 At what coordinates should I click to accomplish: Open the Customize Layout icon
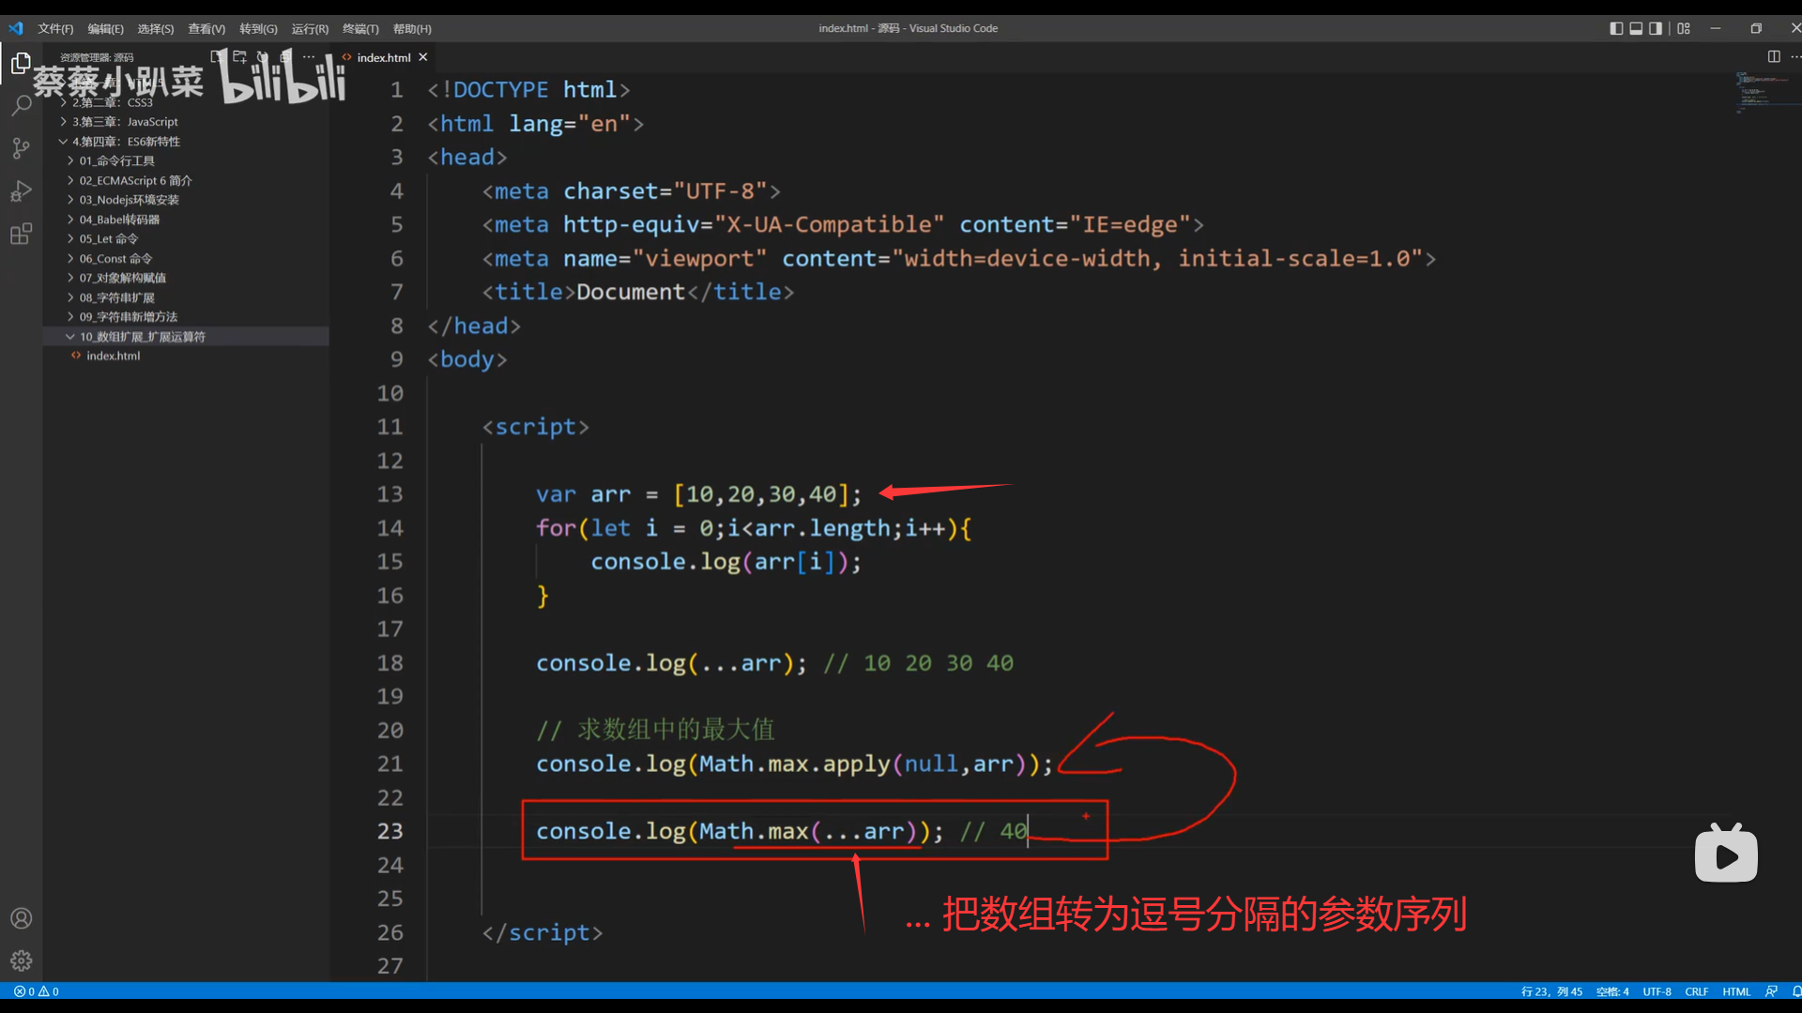[x=1684, y=28]
